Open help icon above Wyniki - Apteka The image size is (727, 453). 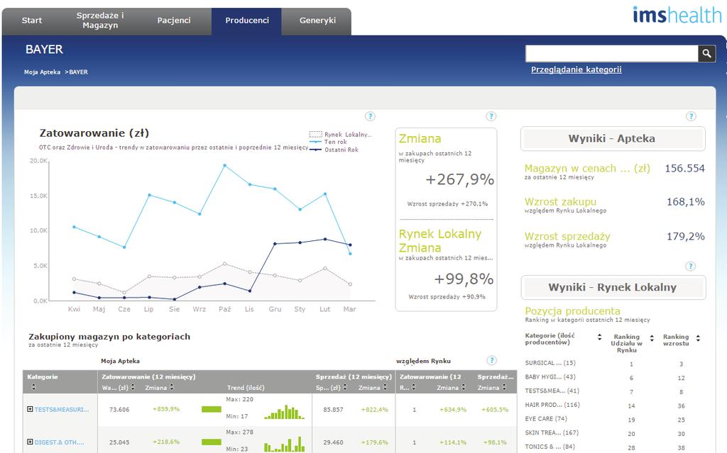pyautogui.click(x=691, y=116)
